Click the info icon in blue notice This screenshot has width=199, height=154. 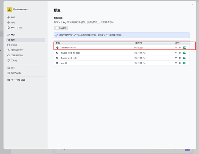click(57, 35)
